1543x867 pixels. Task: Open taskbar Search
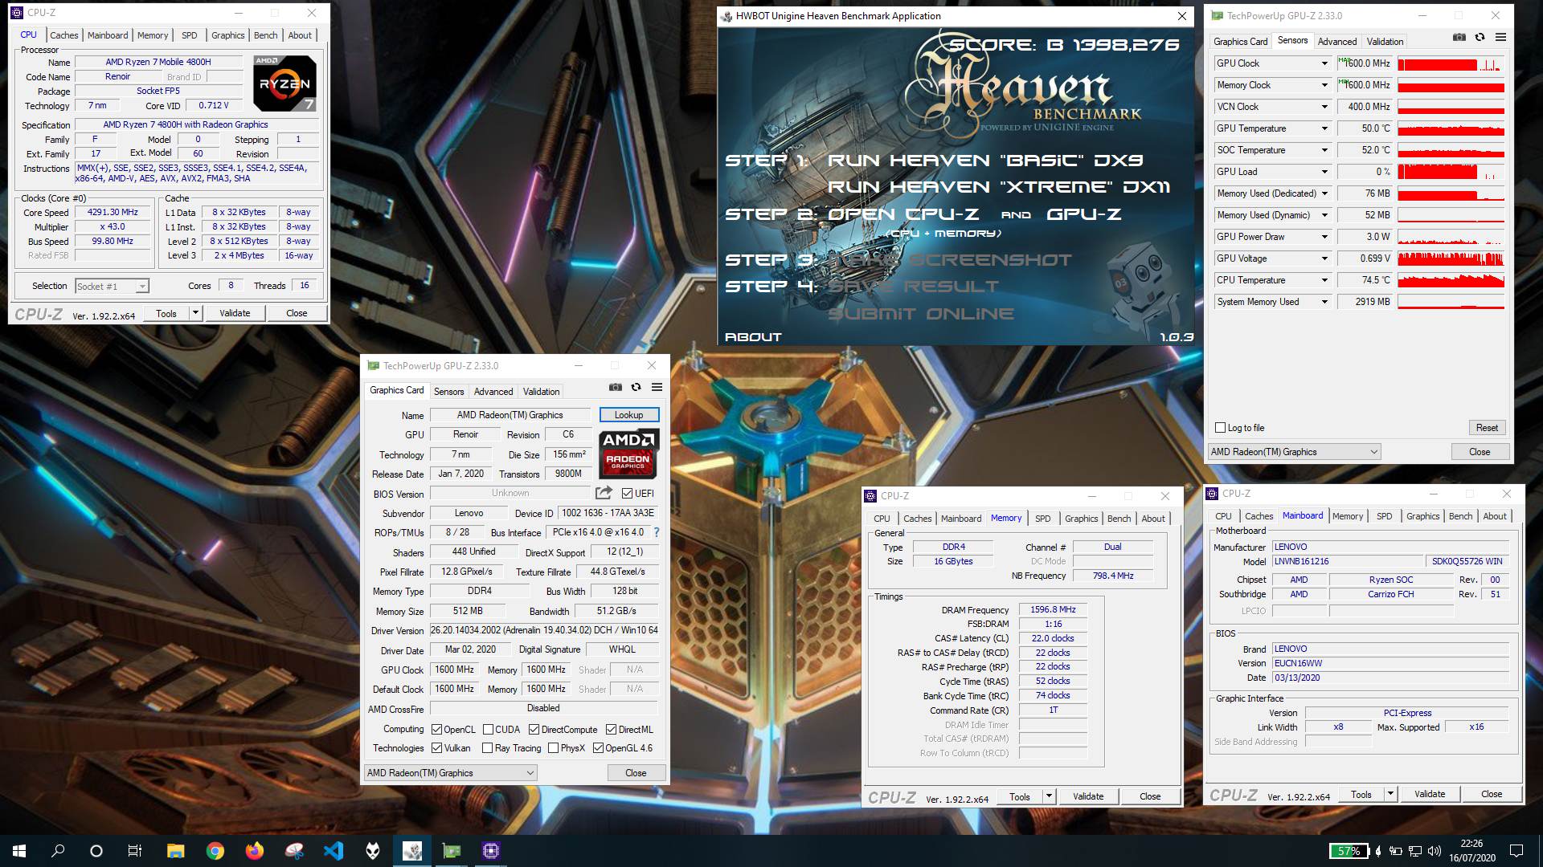[58, 851]
